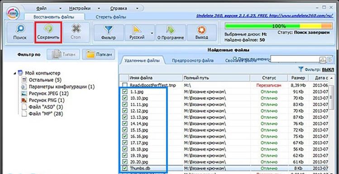Image resolution: width=339 pixels, height=174 pixels.
Task: Switch to Стереть файлы tab
Action: [111, 17]
